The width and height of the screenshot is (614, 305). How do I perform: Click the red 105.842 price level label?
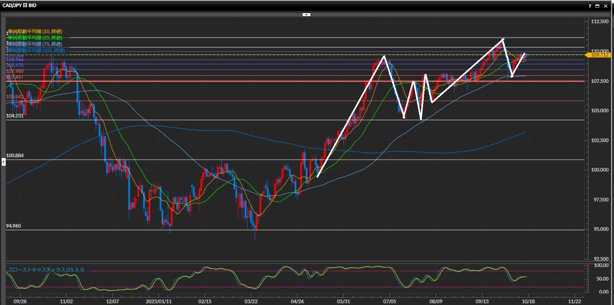[x=15, y=97]
